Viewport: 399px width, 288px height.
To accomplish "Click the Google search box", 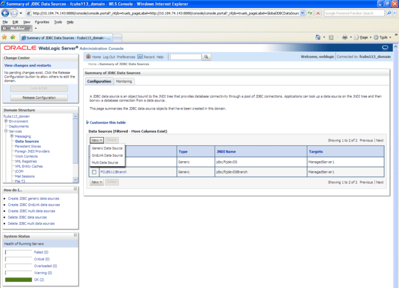I will (x=354, y=13).
